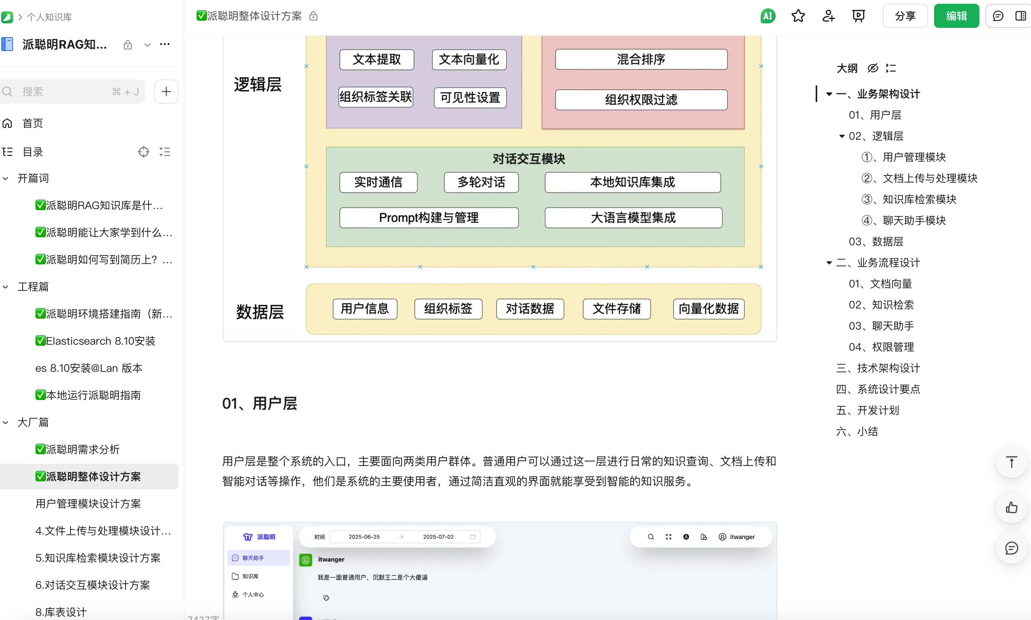This screenshot has height=620, width=1031.
Task: Collapse the 一、业务架构设计 outline entry
Action: coord(828,93)
